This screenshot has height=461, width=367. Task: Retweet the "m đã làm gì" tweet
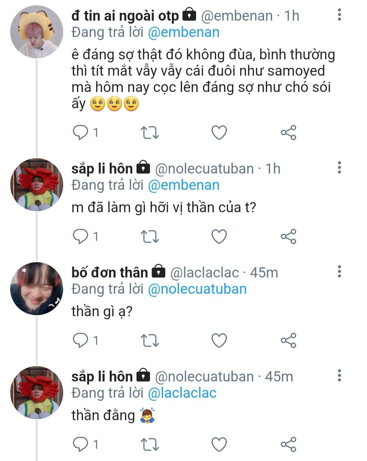(x=150, y=236)
